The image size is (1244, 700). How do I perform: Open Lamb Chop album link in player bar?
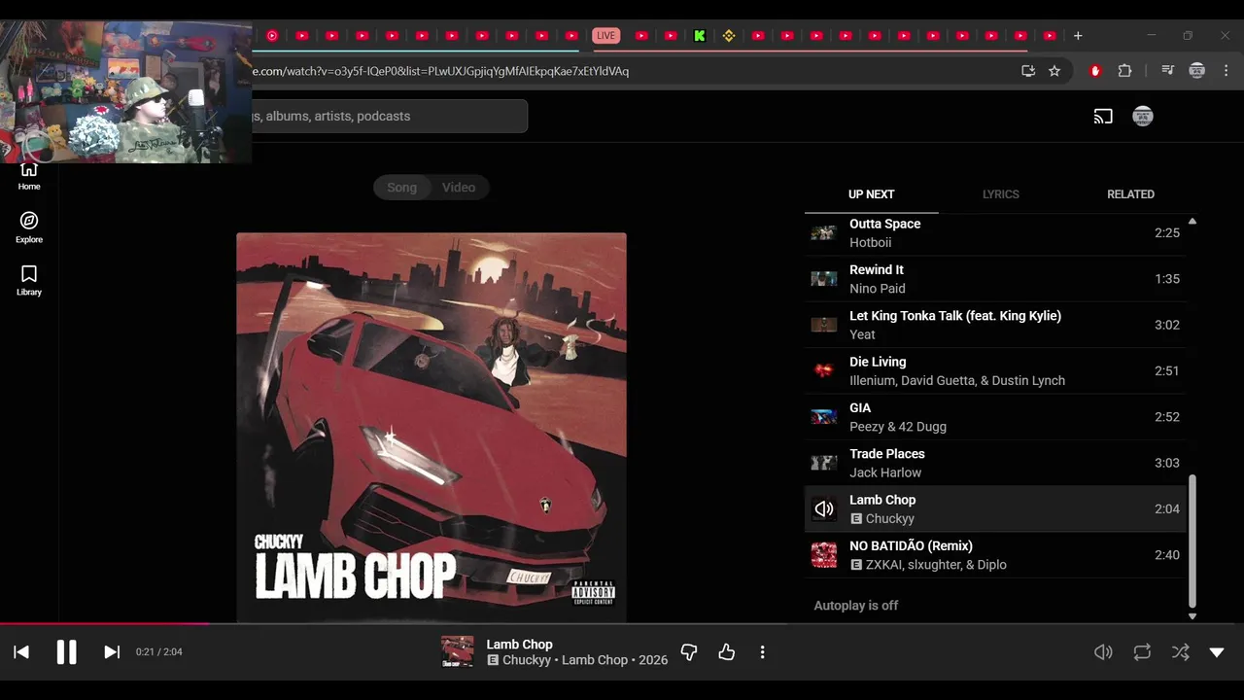(x=595, y=660)
